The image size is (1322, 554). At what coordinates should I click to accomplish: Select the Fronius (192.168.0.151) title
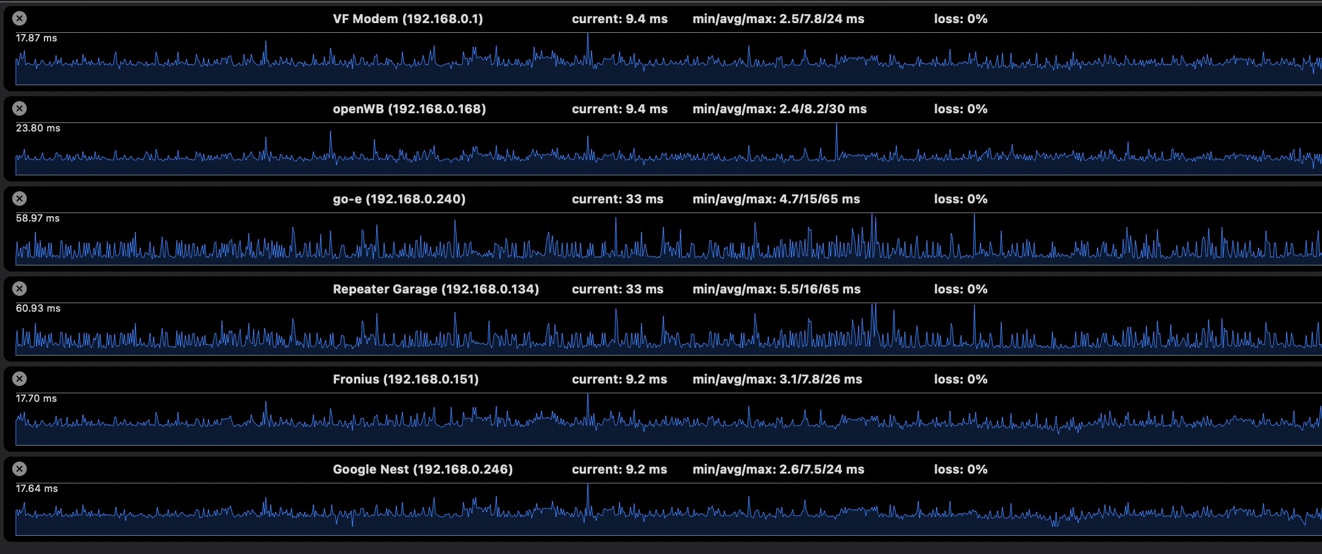point(406,379)
